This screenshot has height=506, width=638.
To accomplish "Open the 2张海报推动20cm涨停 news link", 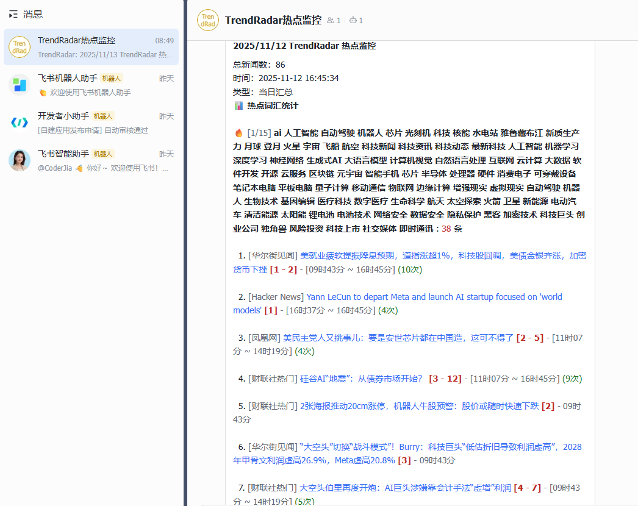I will point(419,405).
